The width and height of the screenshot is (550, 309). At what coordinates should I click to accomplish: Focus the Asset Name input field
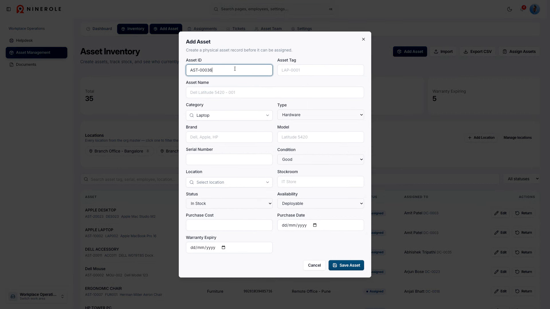coord(275,92)
